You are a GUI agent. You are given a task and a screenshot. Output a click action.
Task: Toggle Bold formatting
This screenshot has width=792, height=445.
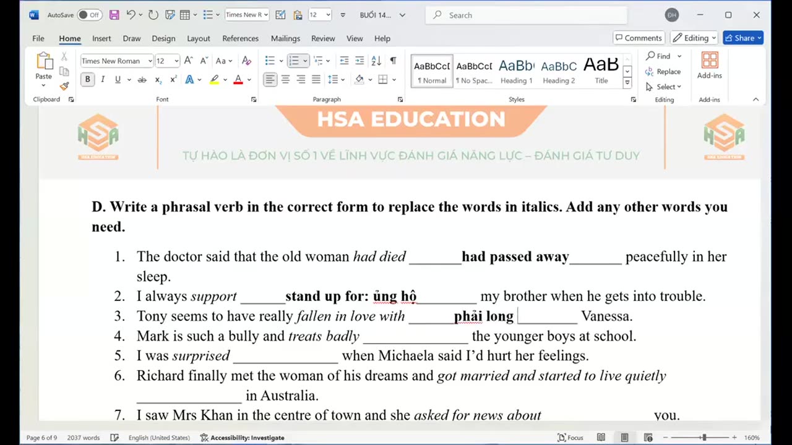[x=87, y=80]
